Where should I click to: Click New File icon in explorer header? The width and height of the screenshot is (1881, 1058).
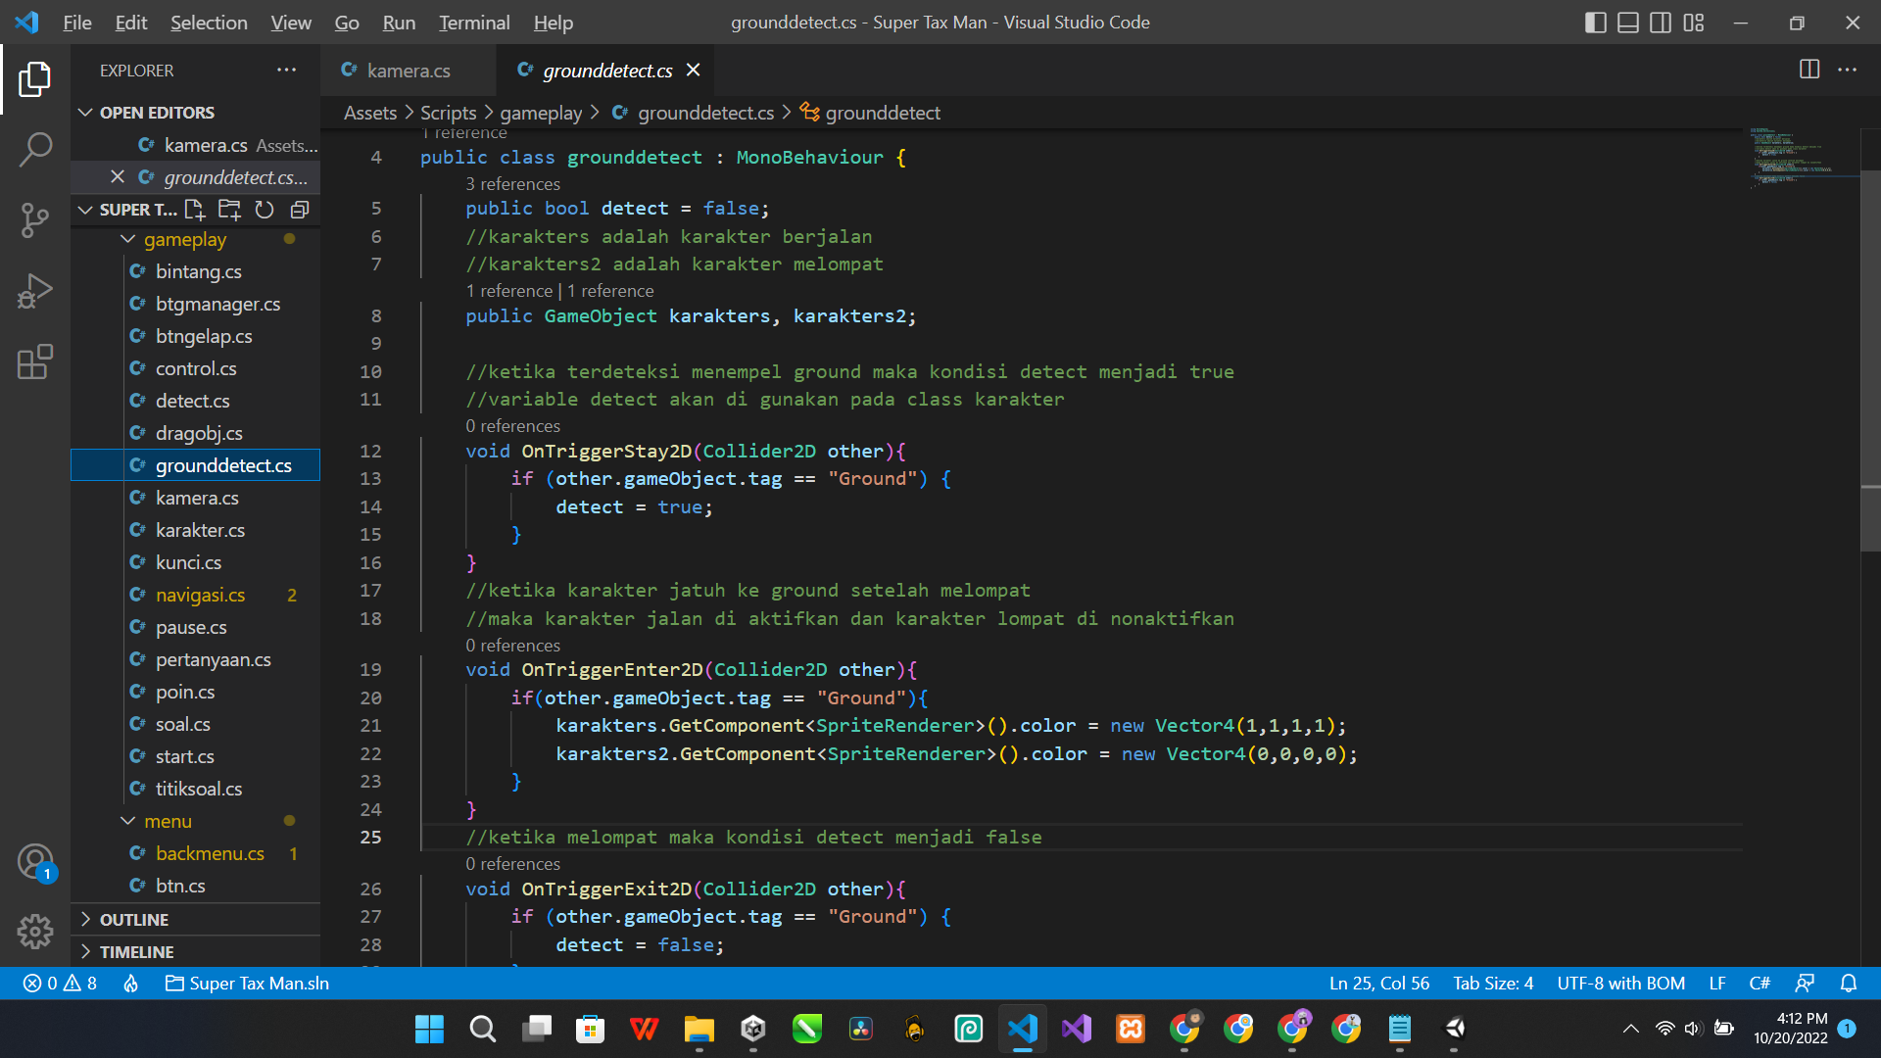(194, 210)
